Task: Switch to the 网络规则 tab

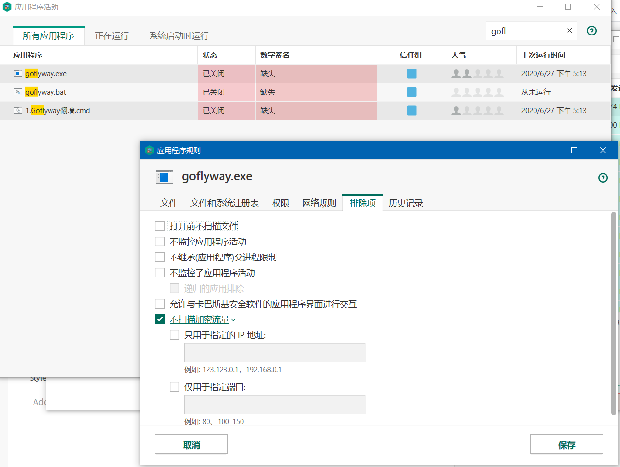Action: point(319,203)
